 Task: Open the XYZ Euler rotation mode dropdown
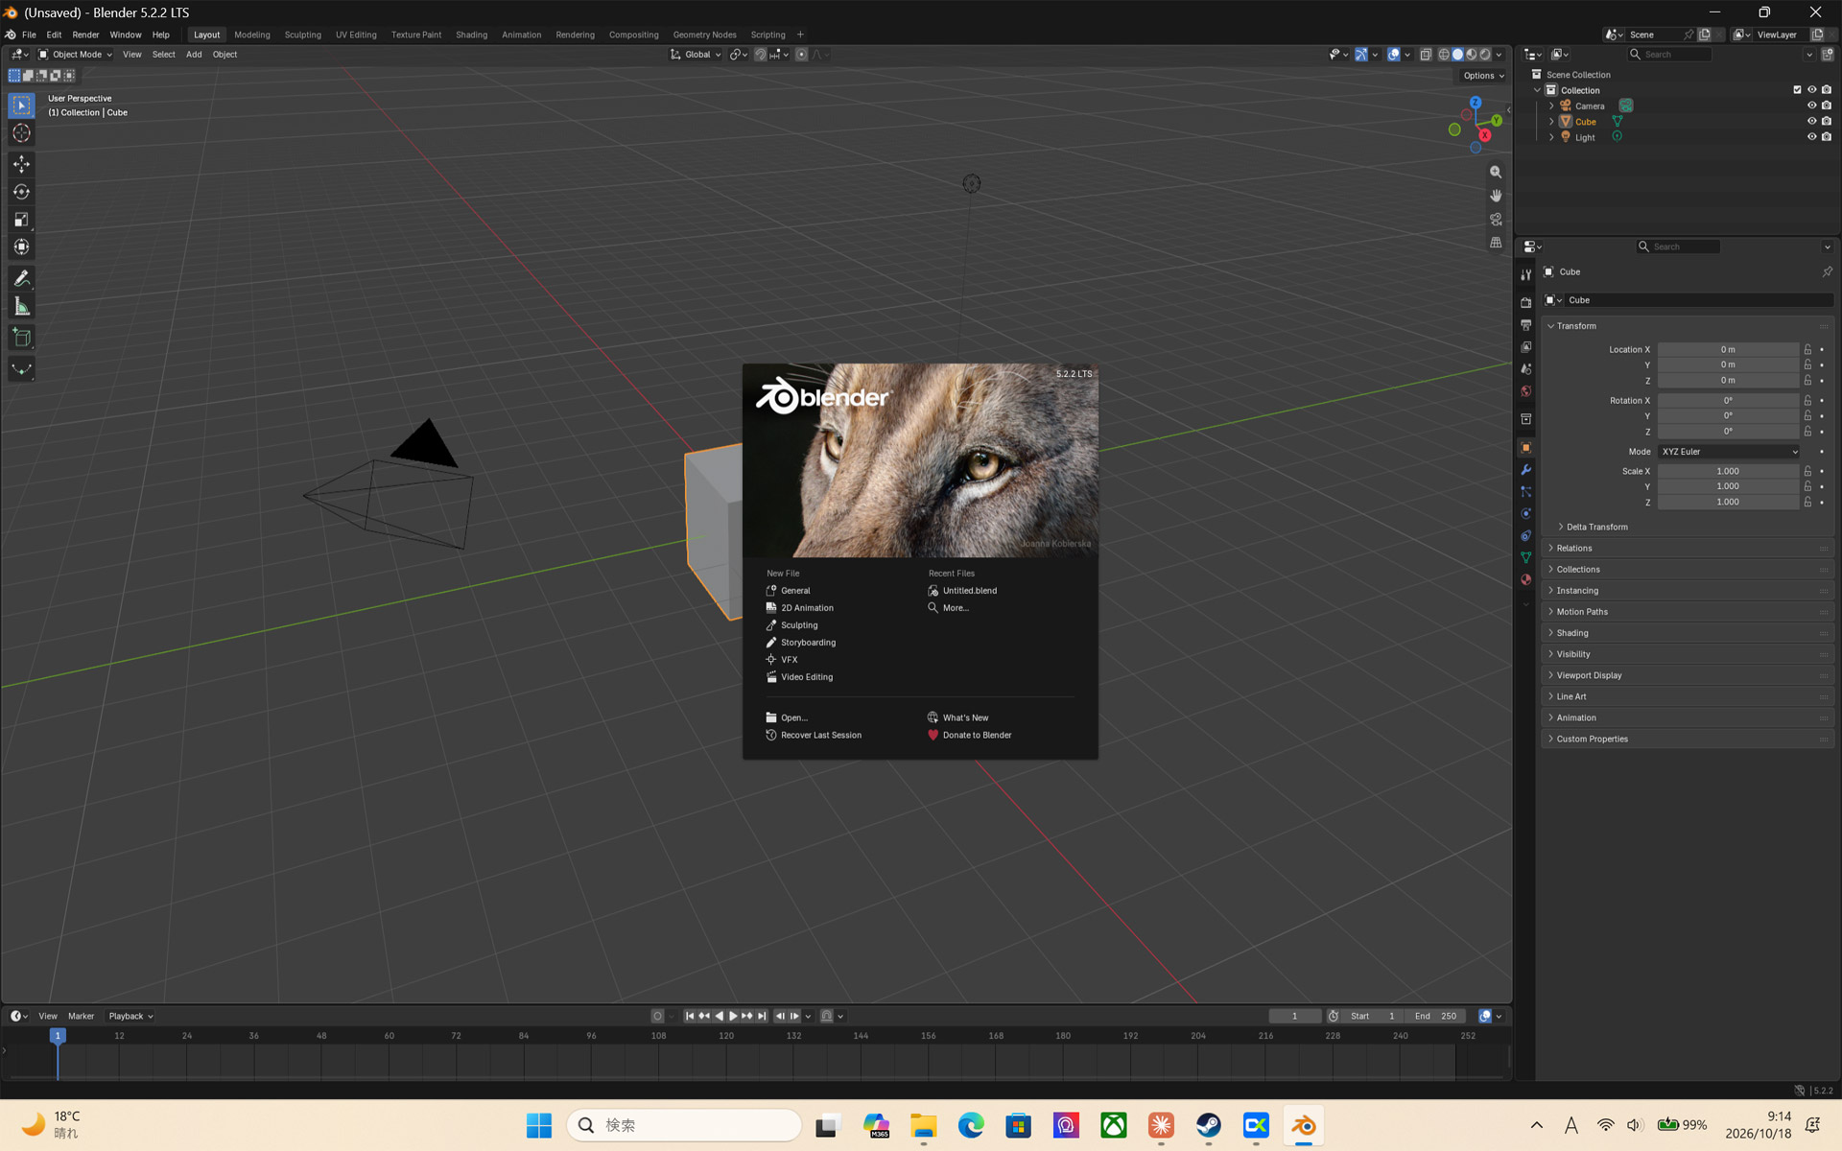(1729, 452)
